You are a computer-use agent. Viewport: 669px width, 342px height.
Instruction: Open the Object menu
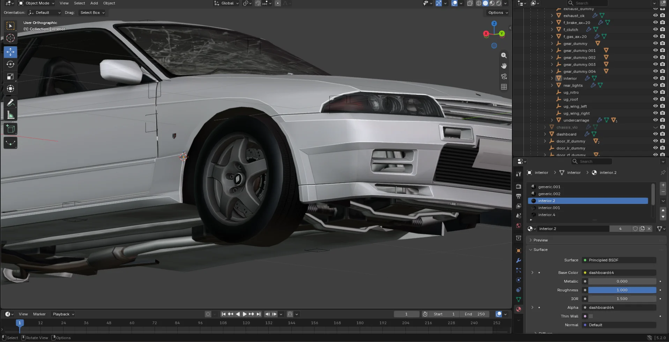(109, 3)
